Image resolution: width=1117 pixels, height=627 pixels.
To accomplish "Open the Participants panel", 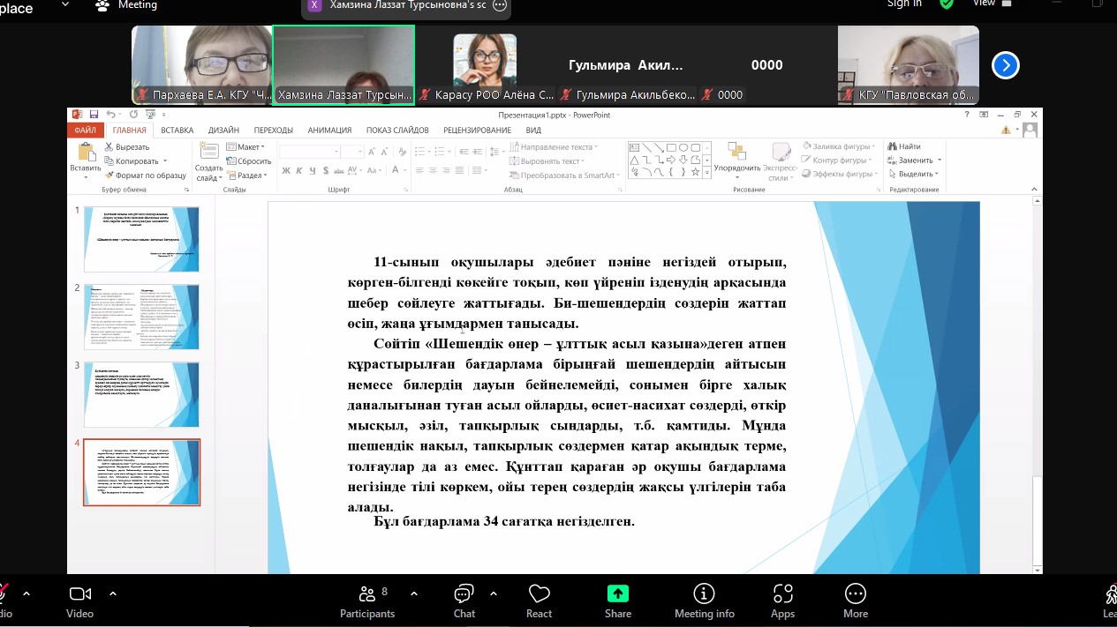I will [367, 600].
